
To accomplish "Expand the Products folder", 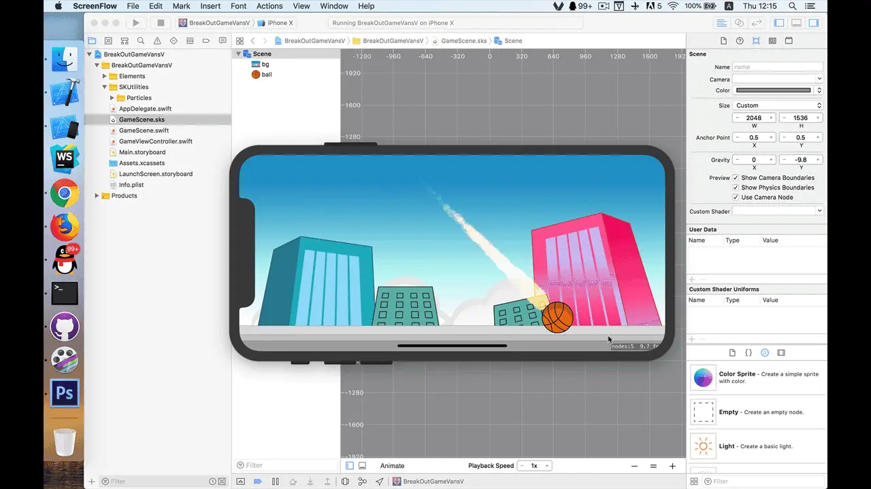I will [x=97, y=196].
